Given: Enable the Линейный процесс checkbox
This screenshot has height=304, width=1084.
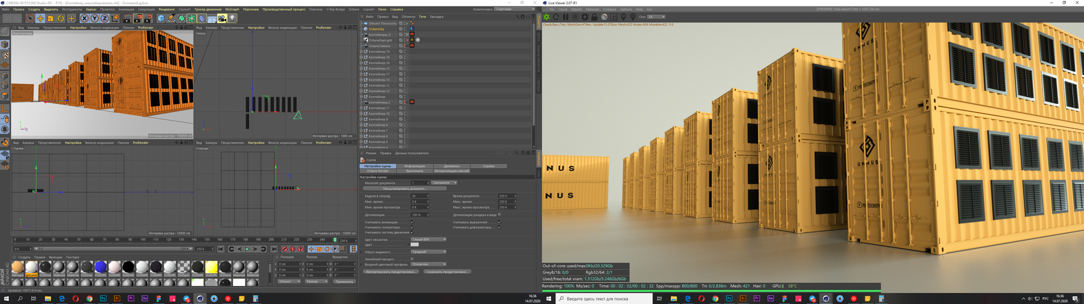Looking at the screenshot, I should pos(412,259).
